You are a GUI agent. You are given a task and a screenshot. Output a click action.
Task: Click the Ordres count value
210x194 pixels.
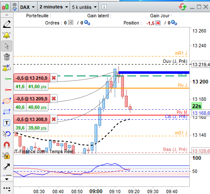pyautogui.click(x=65, y=23)
